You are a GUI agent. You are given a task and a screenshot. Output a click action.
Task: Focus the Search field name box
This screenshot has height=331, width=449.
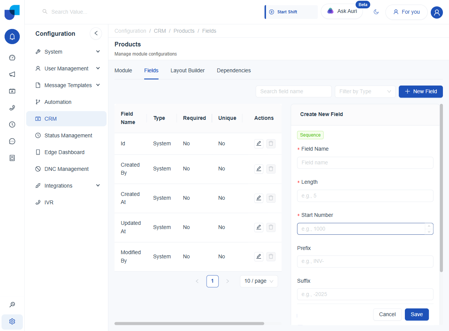pyautogui.click(x=293, y=91)
